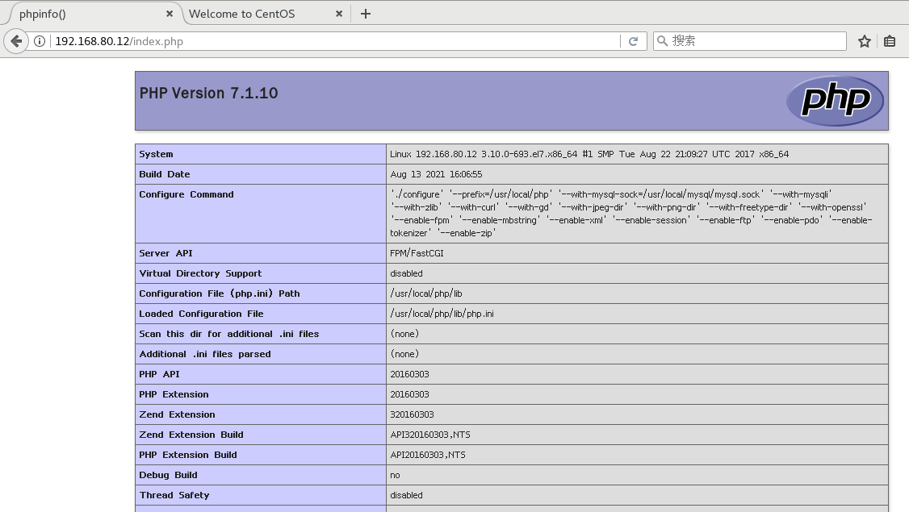Viewport: 909px width, 512px height.
Task: Click Zend Extension Build label
Action: click(191, 435)
